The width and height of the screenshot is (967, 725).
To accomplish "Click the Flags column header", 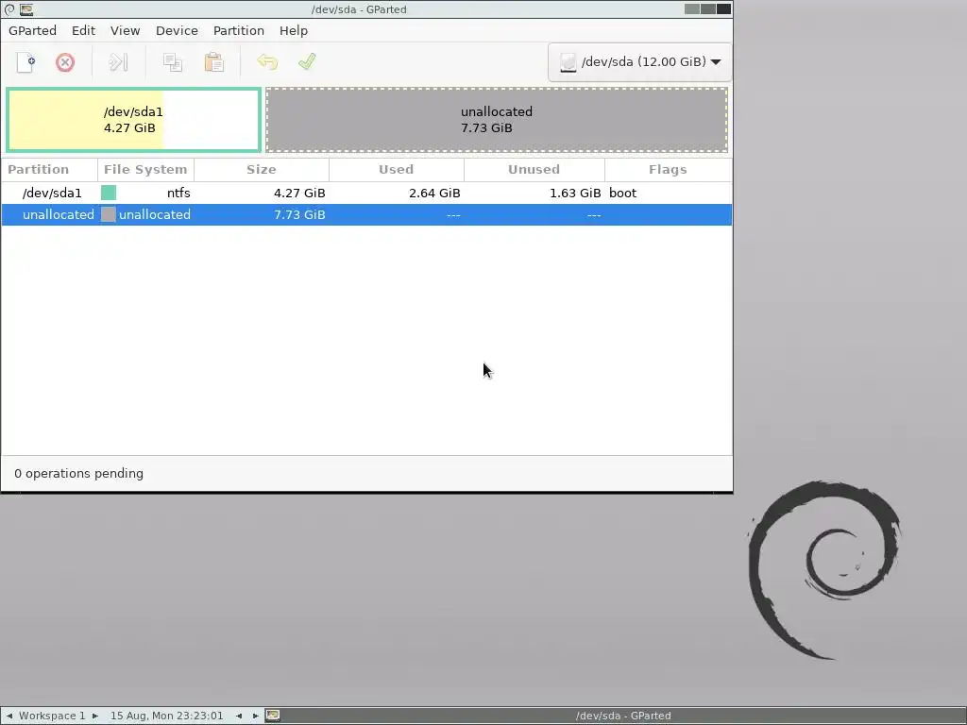I will tap(668, 170).
